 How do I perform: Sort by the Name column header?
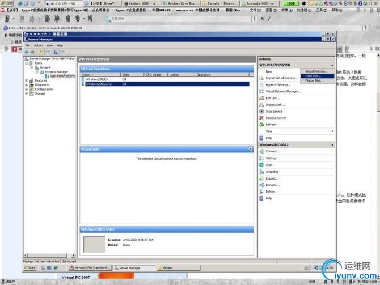(x=100, y=75)
